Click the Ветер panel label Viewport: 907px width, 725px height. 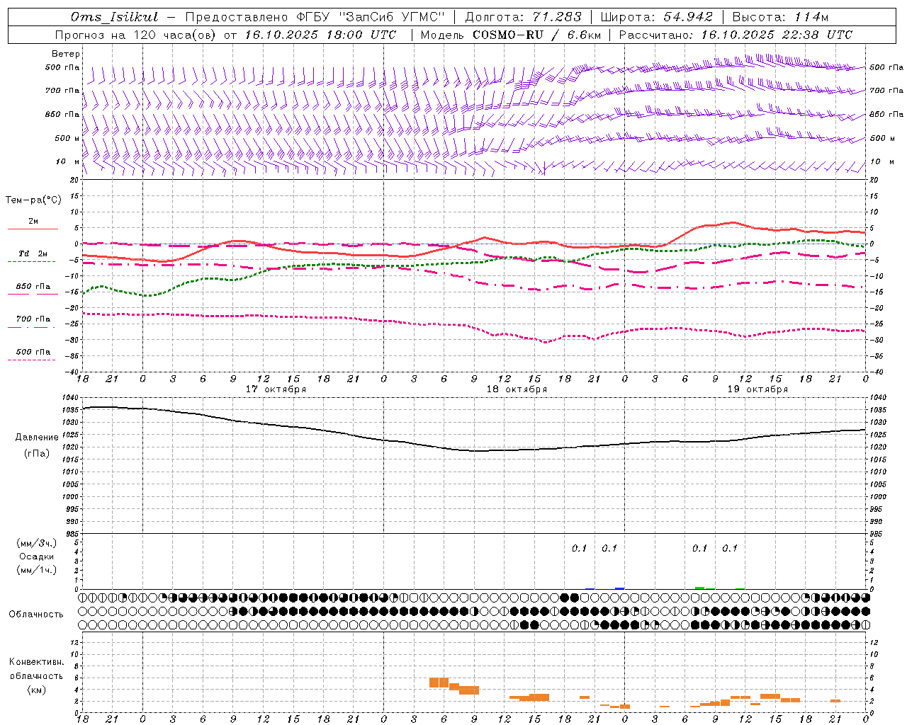[x=66, y=54]
